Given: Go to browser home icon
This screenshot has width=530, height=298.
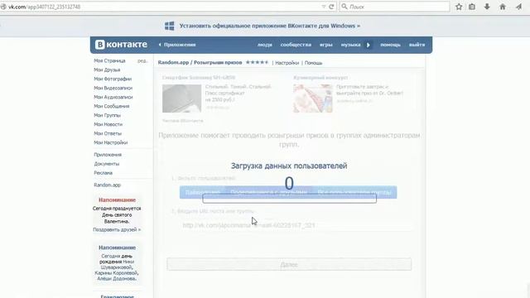Looking at the screenshot, I should click(x=503, y=7).
